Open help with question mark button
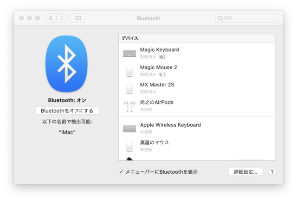The image size is (297, 201). 272,172
